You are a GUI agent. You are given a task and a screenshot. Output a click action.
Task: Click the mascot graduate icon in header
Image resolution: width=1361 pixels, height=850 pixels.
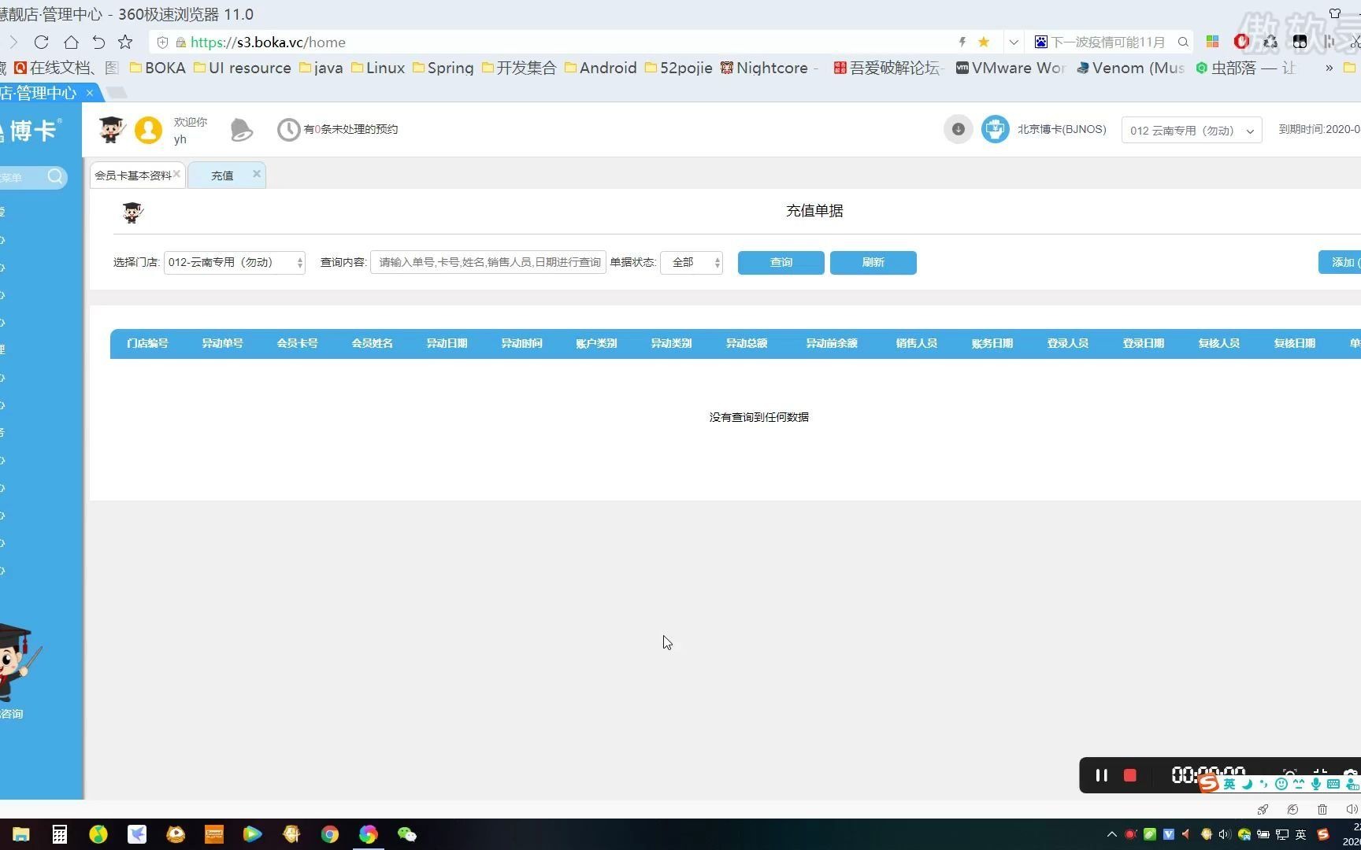click(112, 130)
